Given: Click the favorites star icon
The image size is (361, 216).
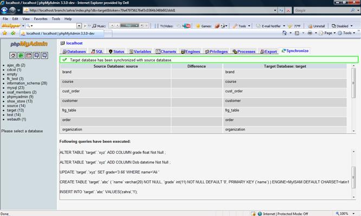Looking at the screenshot, I should point(5,34).
